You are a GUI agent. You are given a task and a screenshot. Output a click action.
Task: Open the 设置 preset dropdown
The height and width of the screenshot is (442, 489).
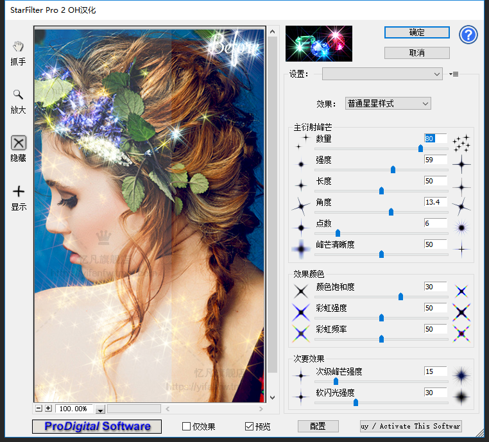coord(382,74)
